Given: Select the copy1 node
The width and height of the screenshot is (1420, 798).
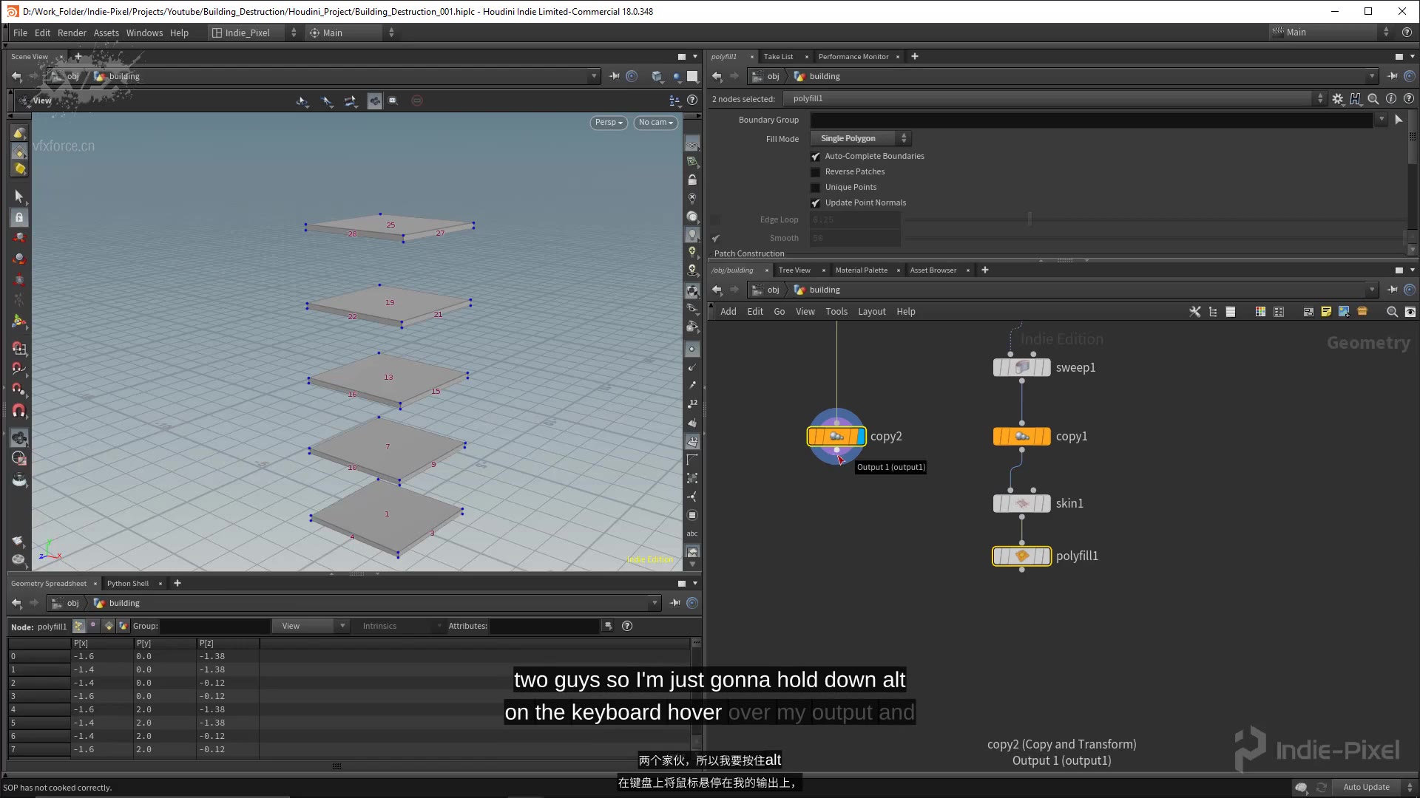Looking at the screenshot, I should tap(1022, 435).
